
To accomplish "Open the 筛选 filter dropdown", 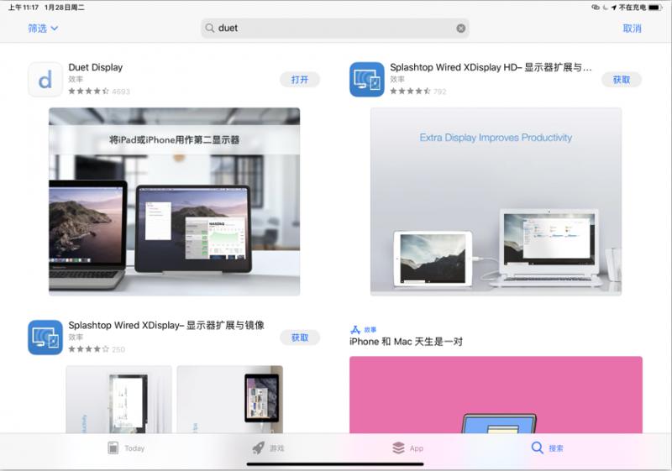I will point(43,29).
